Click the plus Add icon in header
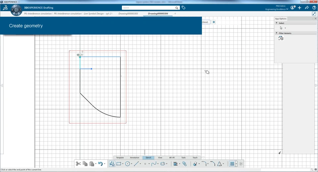 (299, 8)
